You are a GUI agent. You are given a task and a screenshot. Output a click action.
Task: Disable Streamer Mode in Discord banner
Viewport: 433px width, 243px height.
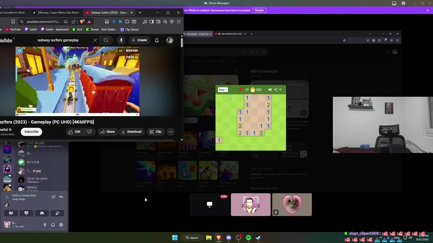259,10
